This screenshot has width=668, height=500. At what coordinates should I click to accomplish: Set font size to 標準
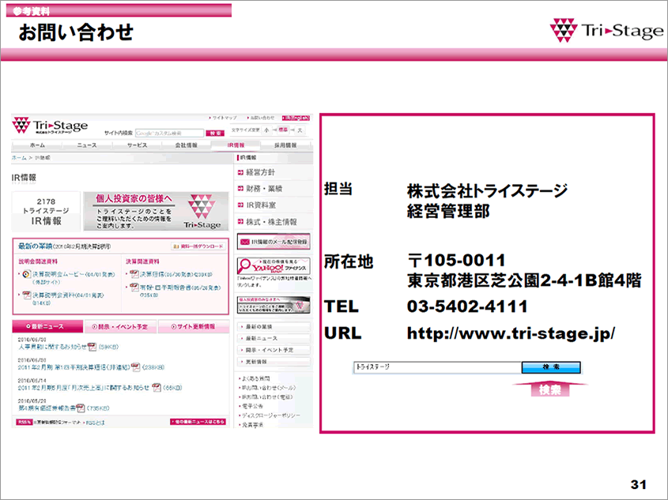click(283, 130)
